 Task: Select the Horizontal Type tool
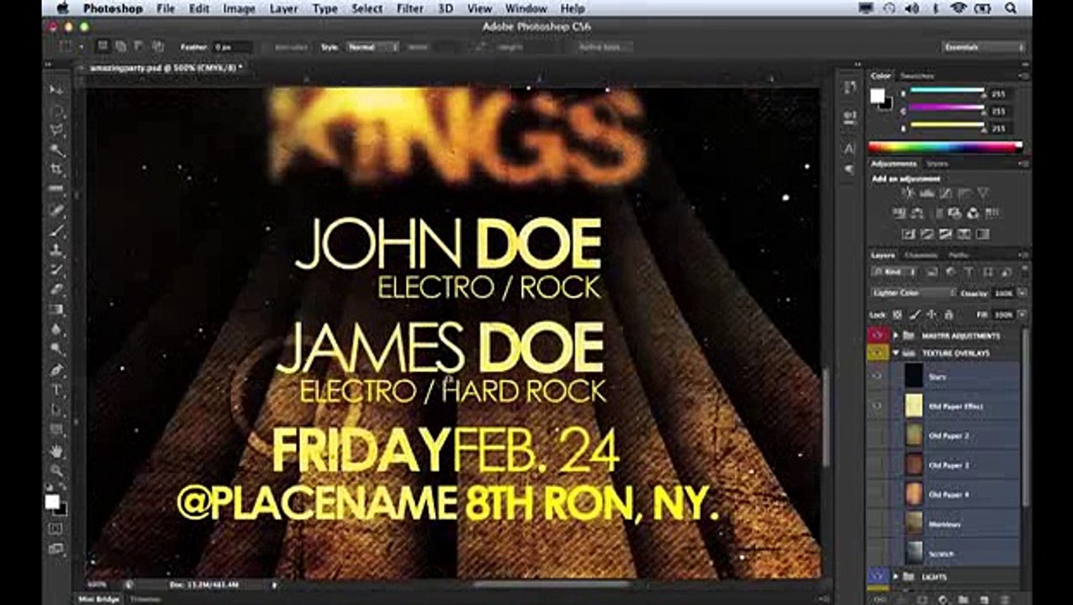pyautogui.click(x=56, y=390)
